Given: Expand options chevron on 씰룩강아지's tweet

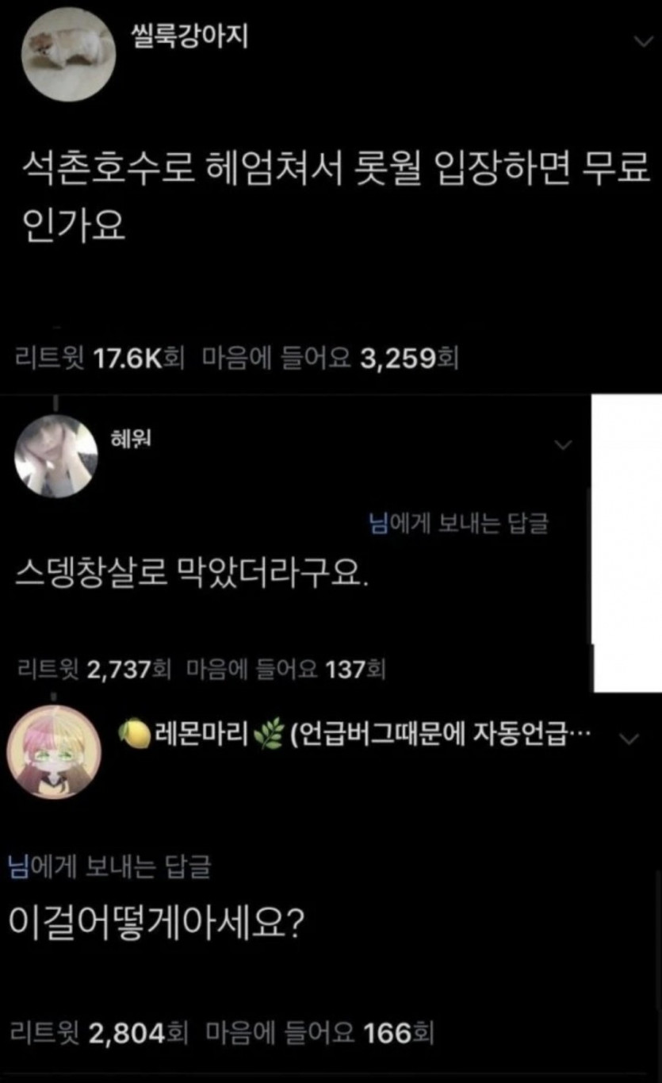Looking at the screenshot, I should coord(642,43).
